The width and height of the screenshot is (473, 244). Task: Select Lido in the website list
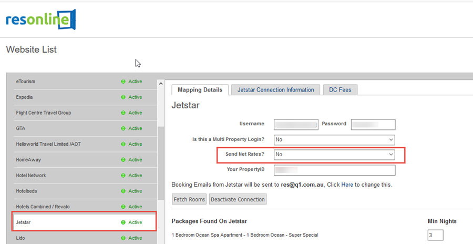click(85, 238)
